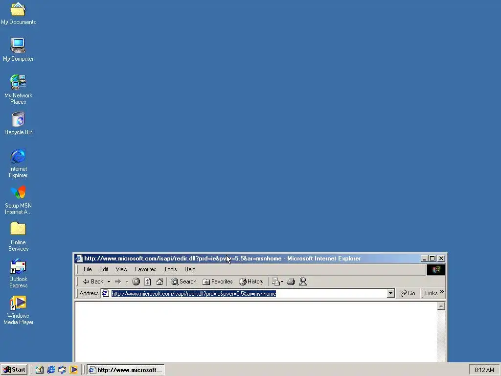Show the History pane
This screenshot has width=501, height=376.
tap(251, 282)
